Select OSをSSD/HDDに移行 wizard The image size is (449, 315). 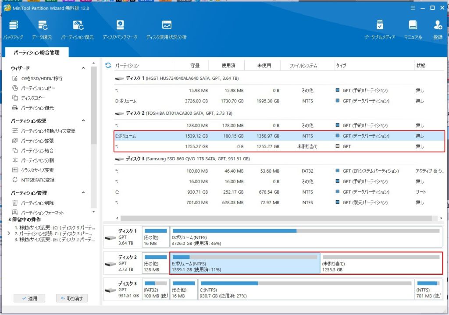(x=42, y=78)
